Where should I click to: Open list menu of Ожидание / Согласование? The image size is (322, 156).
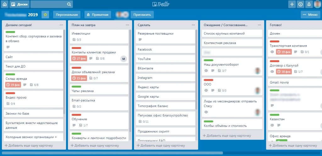click(x=259, y=25)
